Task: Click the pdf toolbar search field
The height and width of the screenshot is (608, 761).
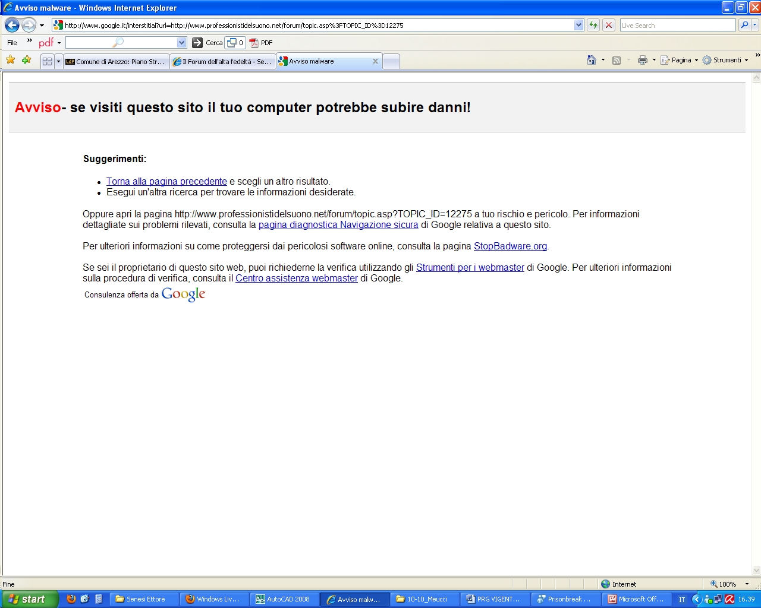Action: click(121, 43)
